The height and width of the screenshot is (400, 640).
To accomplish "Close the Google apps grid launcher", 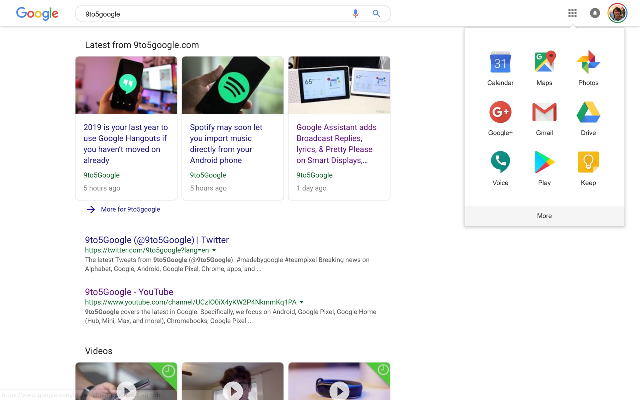I will coord(572,13).
